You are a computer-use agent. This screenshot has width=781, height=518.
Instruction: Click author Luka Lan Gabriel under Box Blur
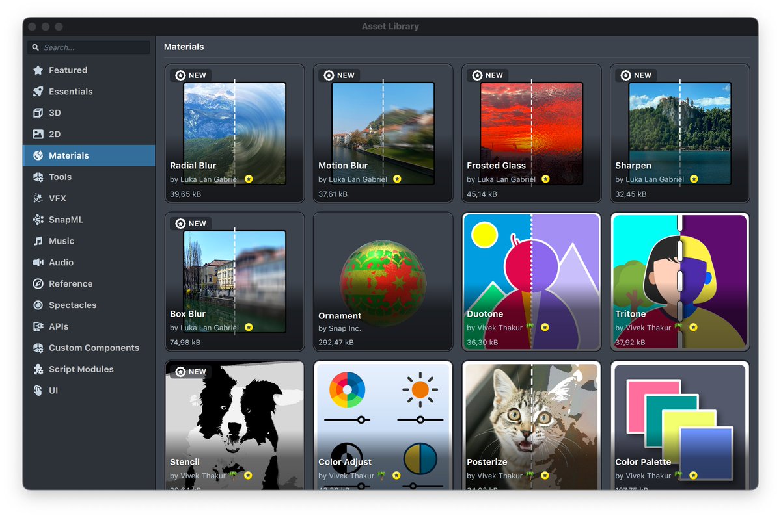pyautogui.click(x=210, y=328)
